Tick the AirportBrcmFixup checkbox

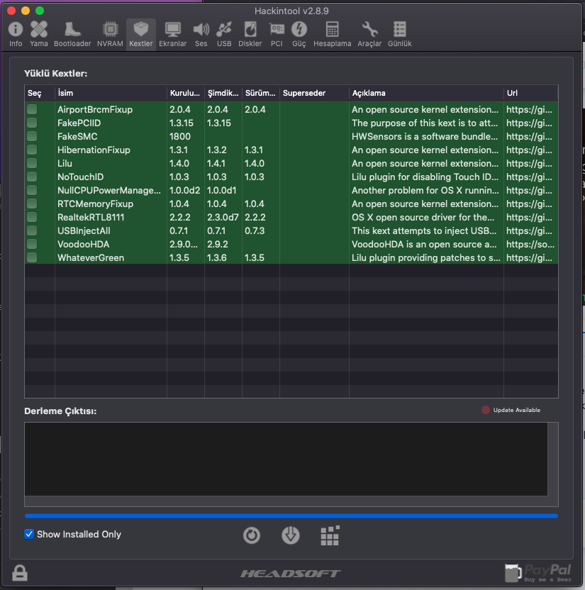point(32,109)
